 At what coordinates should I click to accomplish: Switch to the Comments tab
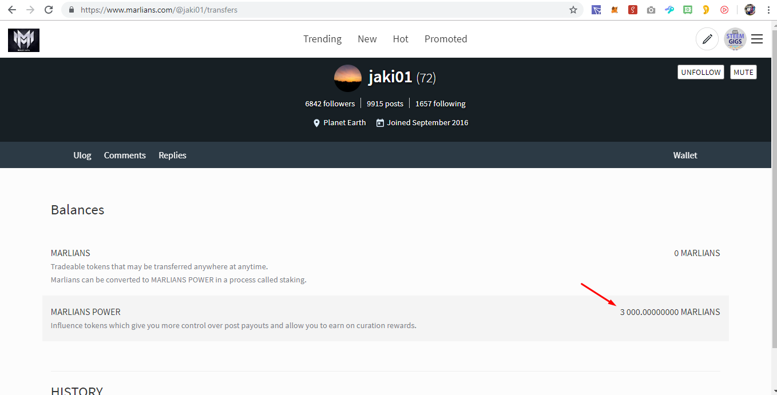(x=125, y=155)
